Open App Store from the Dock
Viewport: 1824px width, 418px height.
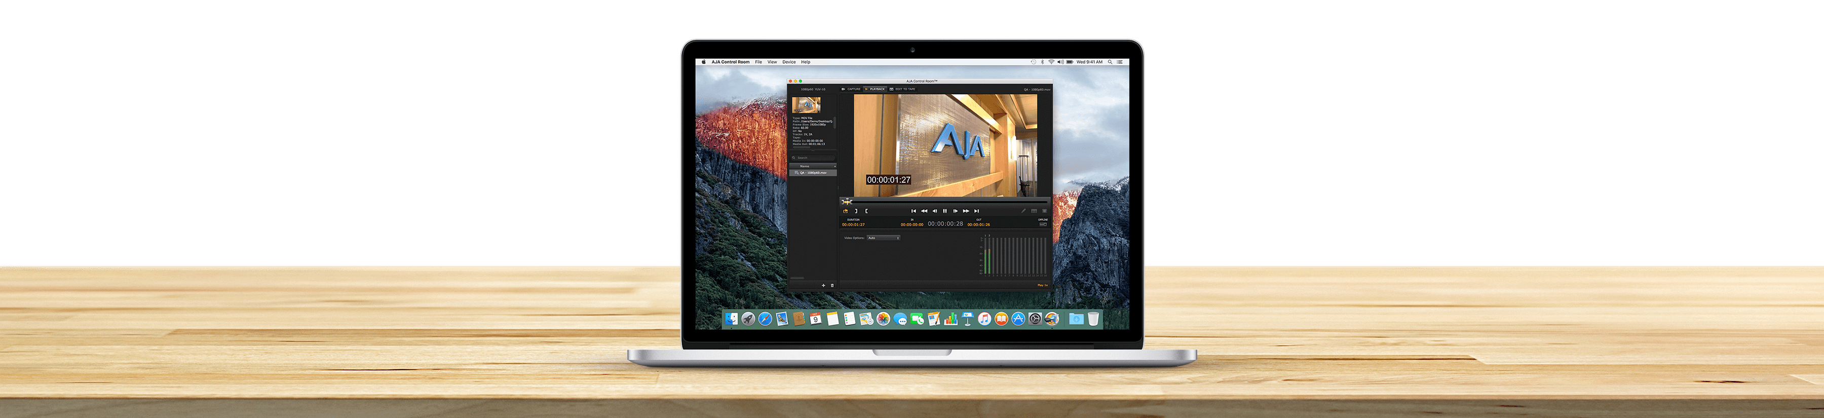pos(1018,319)
